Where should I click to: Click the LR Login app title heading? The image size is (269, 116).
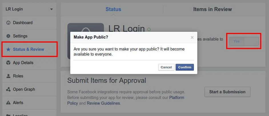point(127,29)
